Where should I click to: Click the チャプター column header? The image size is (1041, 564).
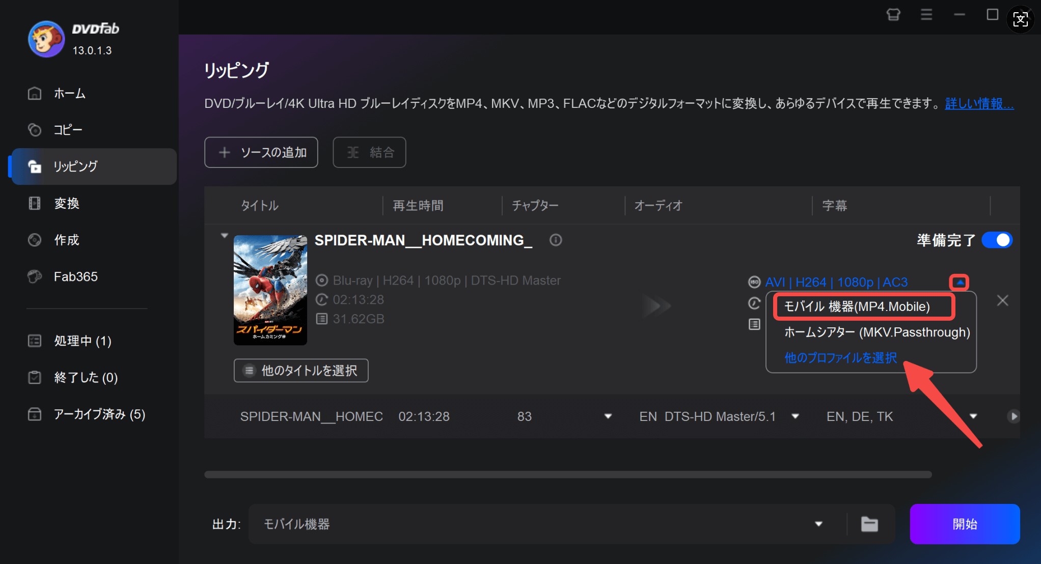click(535, 206)
